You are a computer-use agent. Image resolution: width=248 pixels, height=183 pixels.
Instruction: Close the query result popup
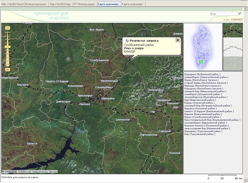coord(178,40)
